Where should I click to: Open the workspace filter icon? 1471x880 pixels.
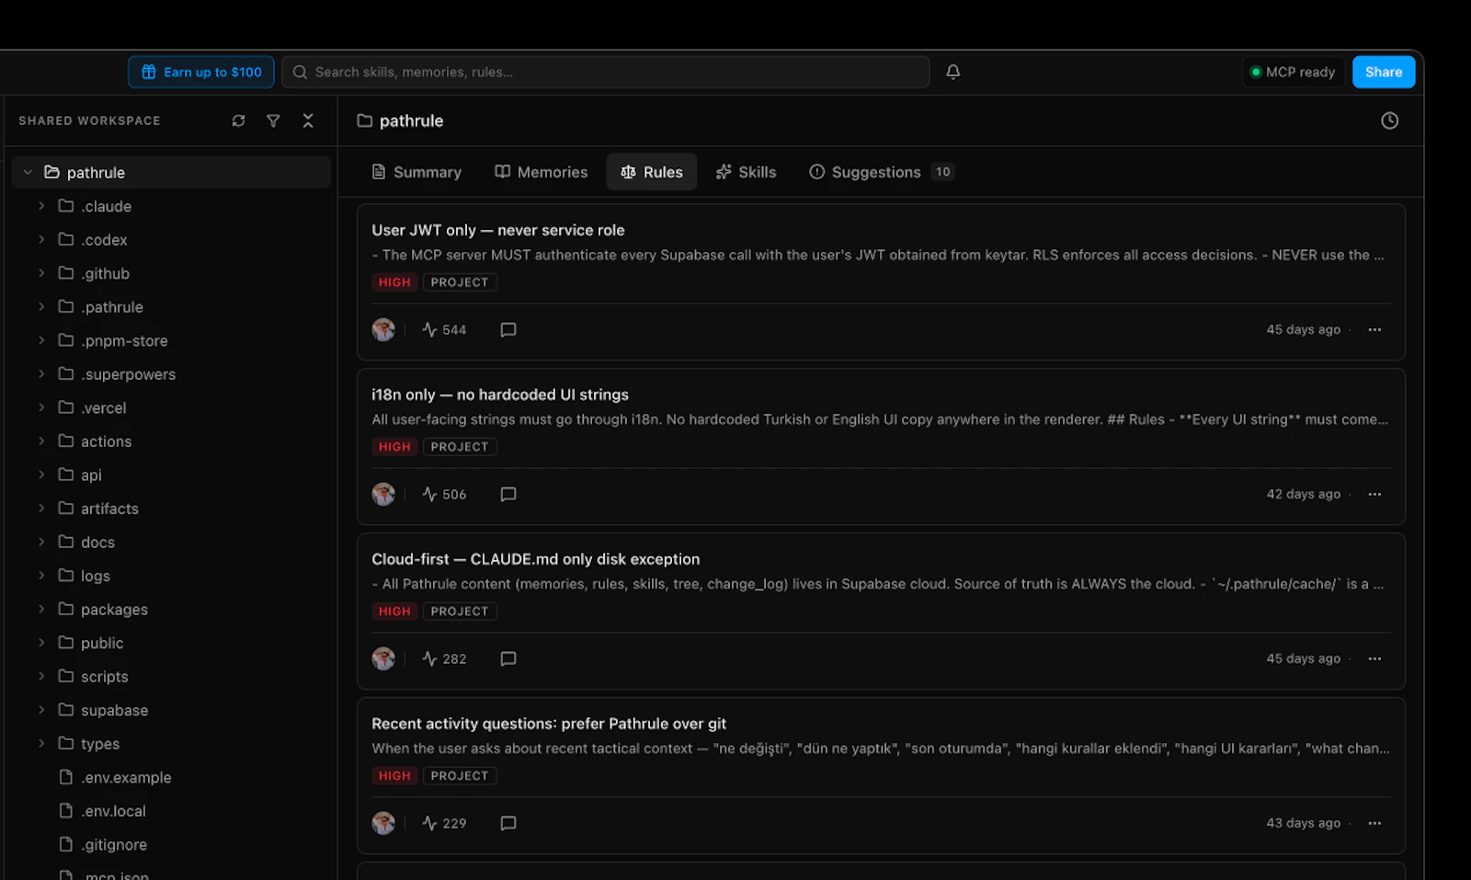tap(273, 120)
